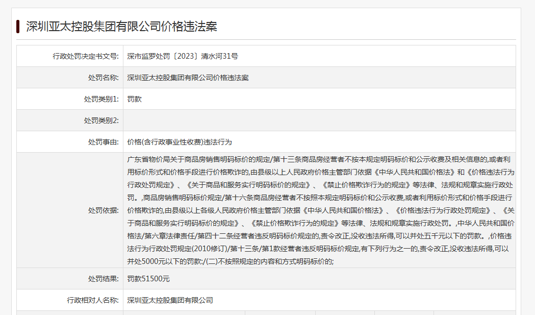Click the 处罚依据 legal basis paragraph starting 广东省物价局

320,210
